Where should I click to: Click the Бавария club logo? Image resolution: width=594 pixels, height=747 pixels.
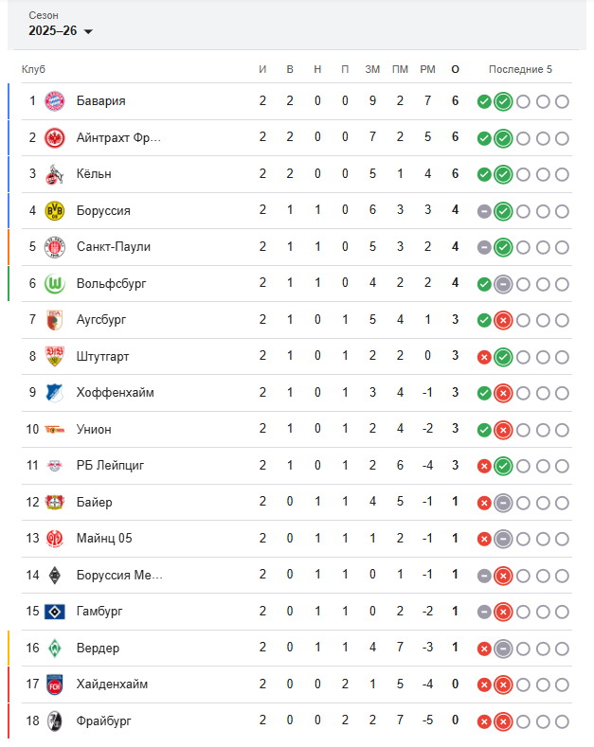point(54,101)
